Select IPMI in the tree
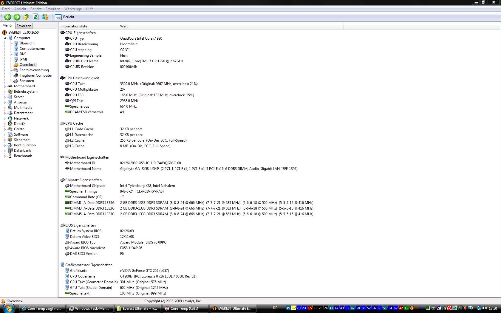This screenshot has width=501, height=313. pos(23,59)
